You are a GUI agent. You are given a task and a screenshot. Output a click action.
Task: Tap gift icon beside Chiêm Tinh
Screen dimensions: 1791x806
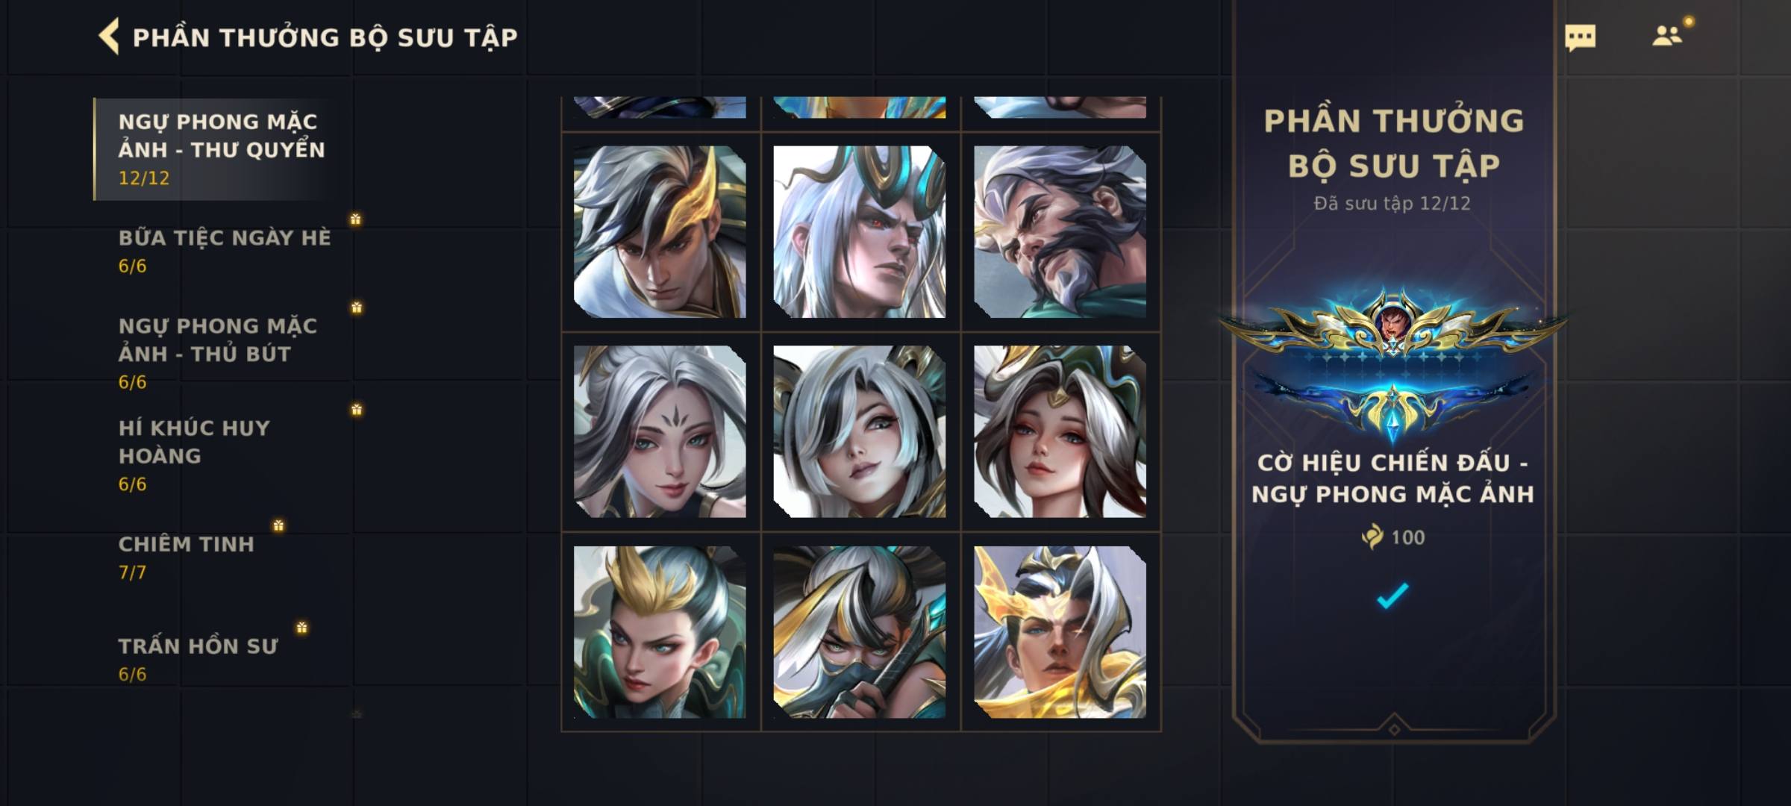278,525
